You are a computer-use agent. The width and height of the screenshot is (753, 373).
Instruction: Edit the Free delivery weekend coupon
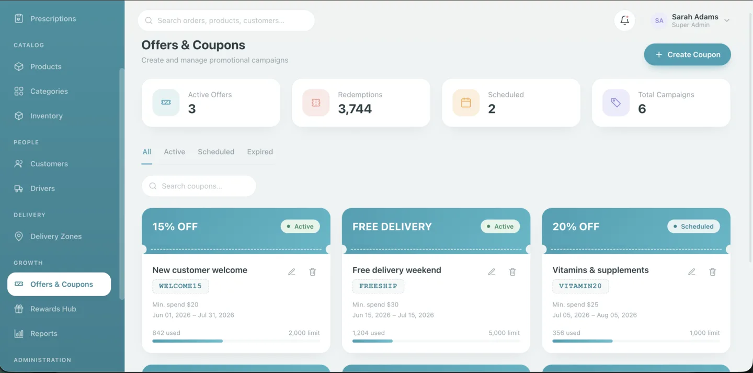(x=492, y=272)
